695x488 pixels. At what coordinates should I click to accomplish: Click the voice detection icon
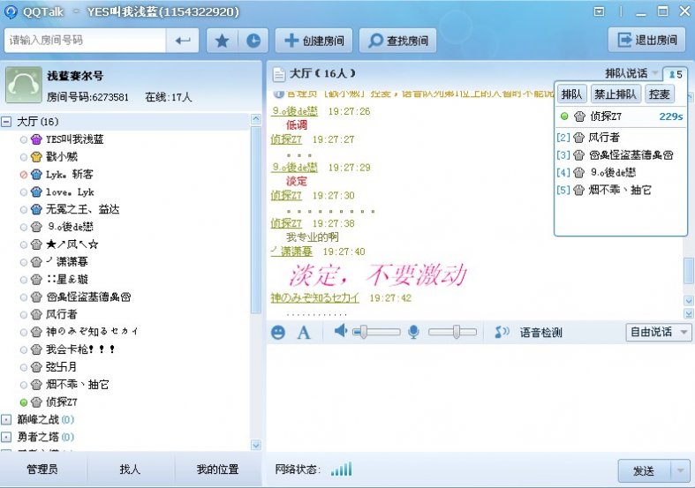[x=502, y=332]
